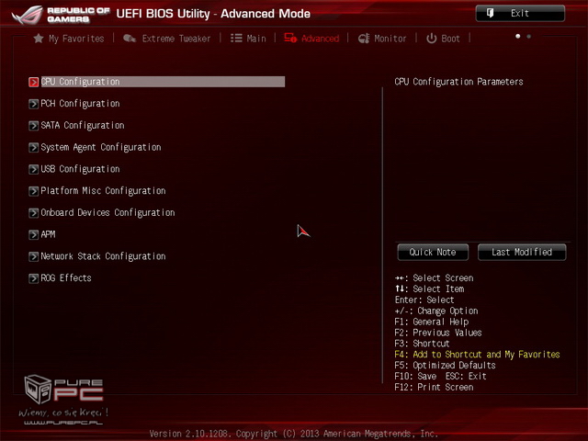This screenshot has height=441, width=588.
Task: Click 'F3: Shortcut' hint
Action: click(422, 344)
